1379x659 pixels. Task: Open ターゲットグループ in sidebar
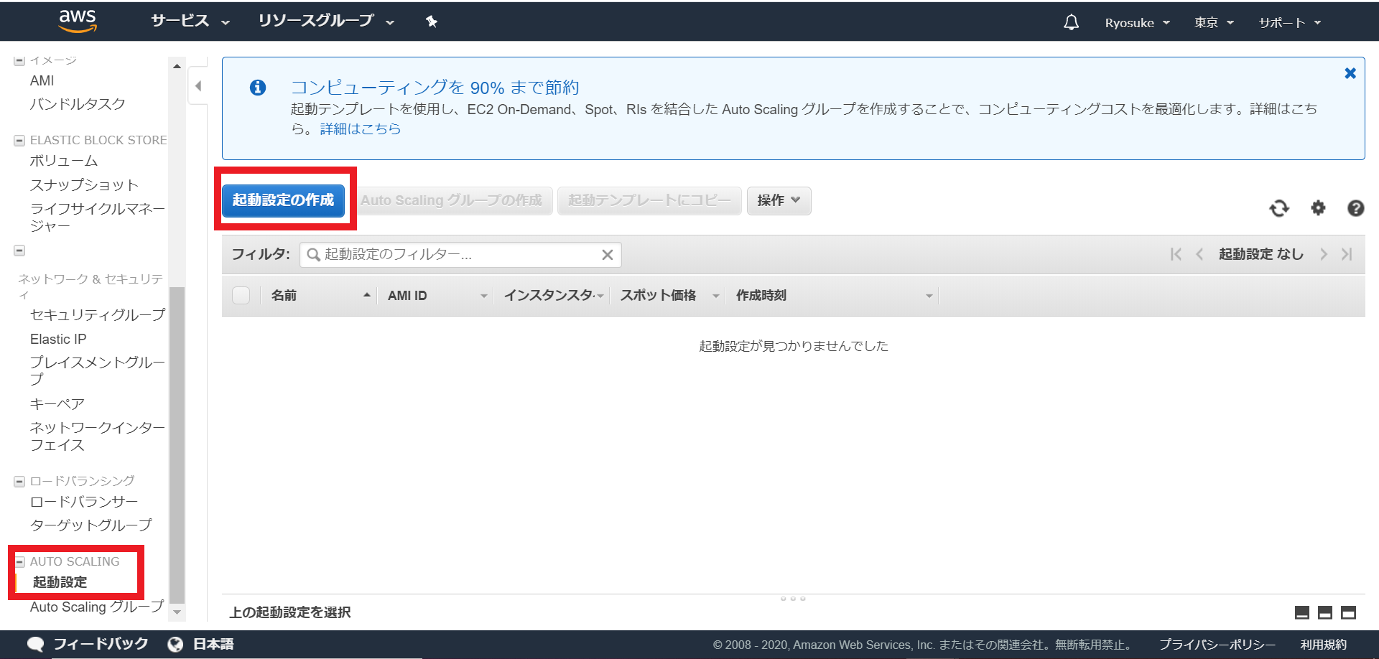point(91,525)
